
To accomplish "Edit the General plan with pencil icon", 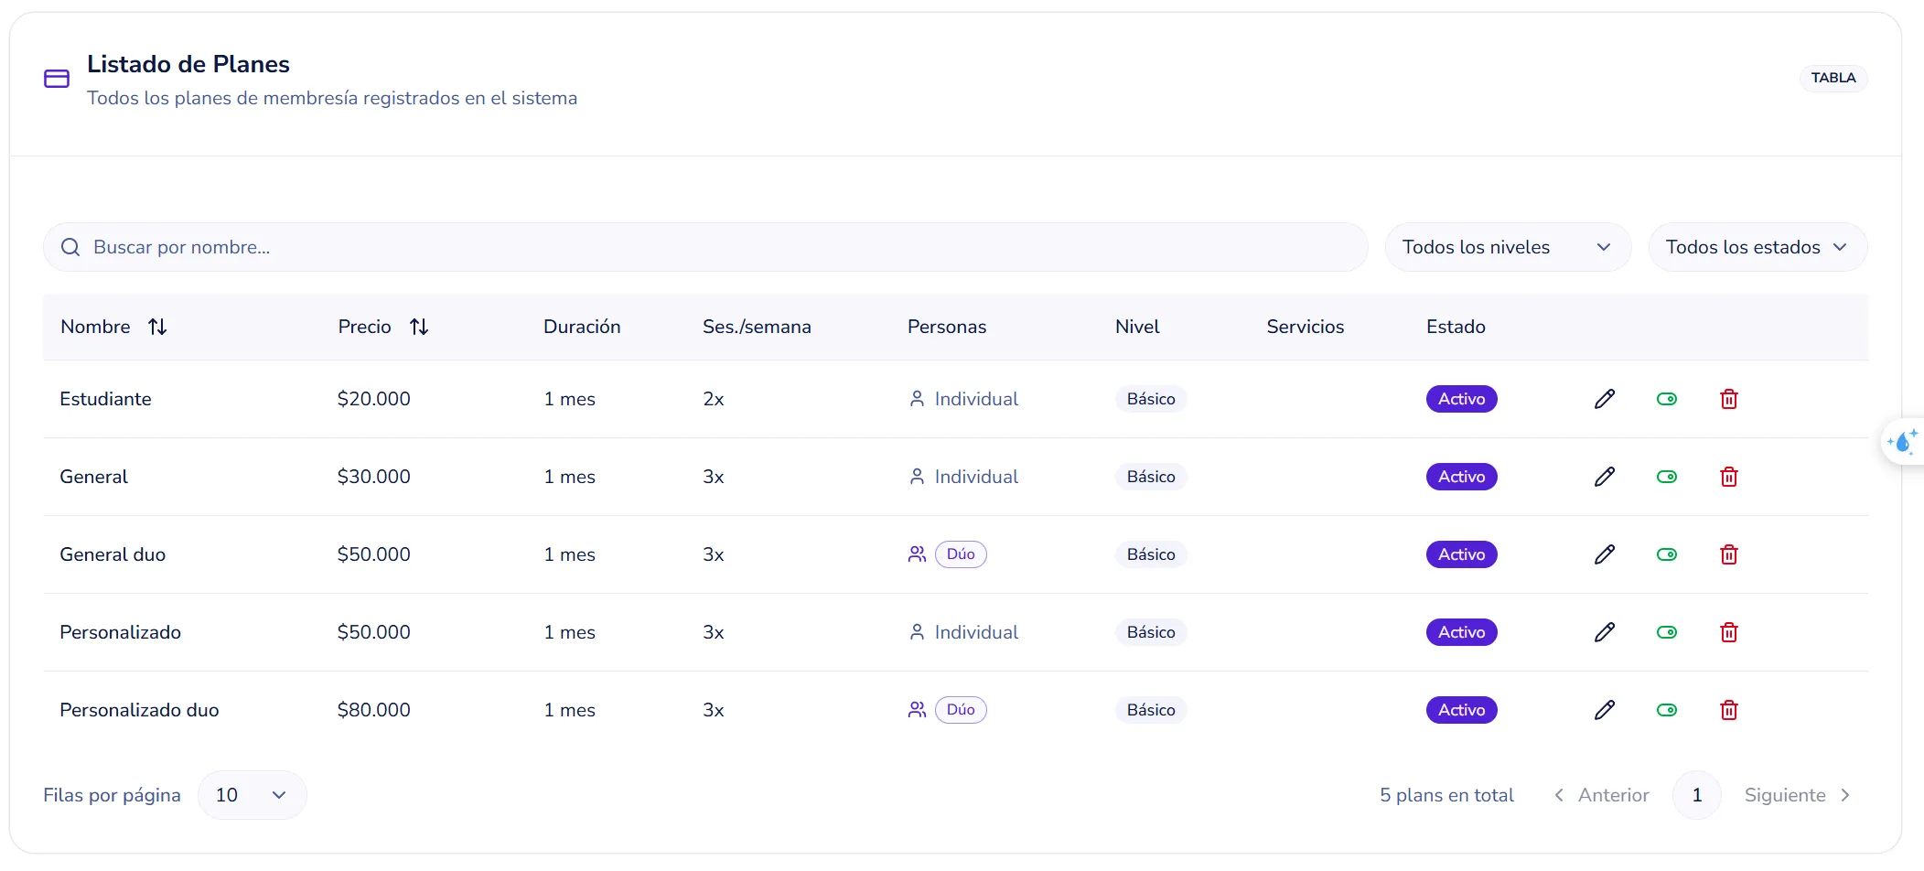I will (1605, 477).
